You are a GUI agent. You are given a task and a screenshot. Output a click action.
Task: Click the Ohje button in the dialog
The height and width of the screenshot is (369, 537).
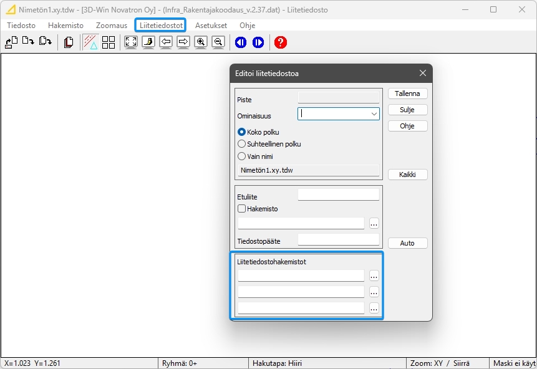pos(407,126)
